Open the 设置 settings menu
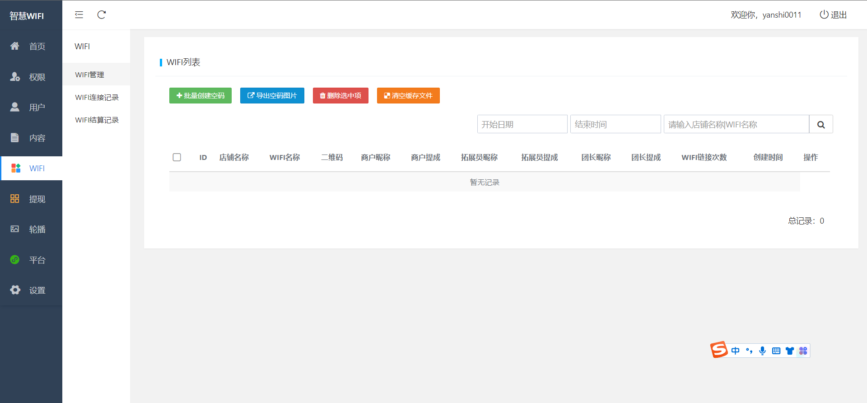867x403 pixels. [x=31, y=290]
